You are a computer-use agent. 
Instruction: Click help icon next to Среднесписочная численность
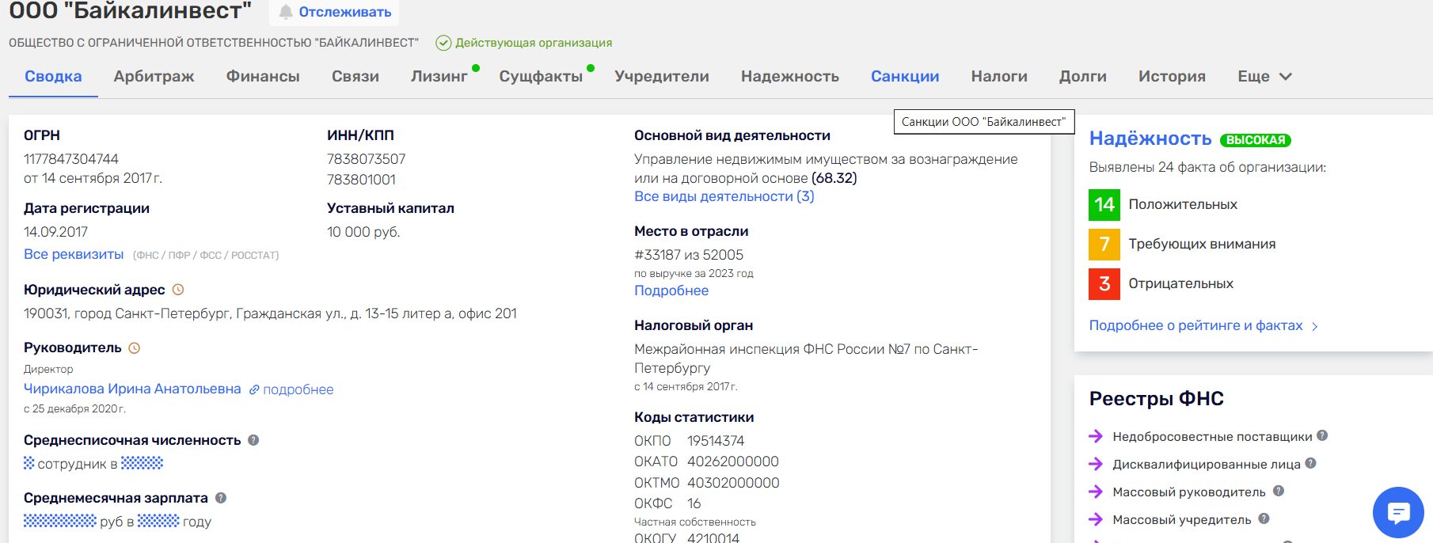click(253, 440)
